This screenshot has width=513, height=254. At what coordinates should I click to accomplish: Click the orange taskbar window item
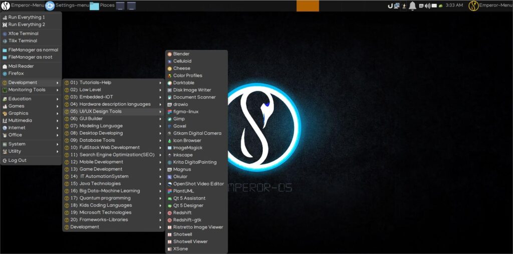[x=308, y=6]
